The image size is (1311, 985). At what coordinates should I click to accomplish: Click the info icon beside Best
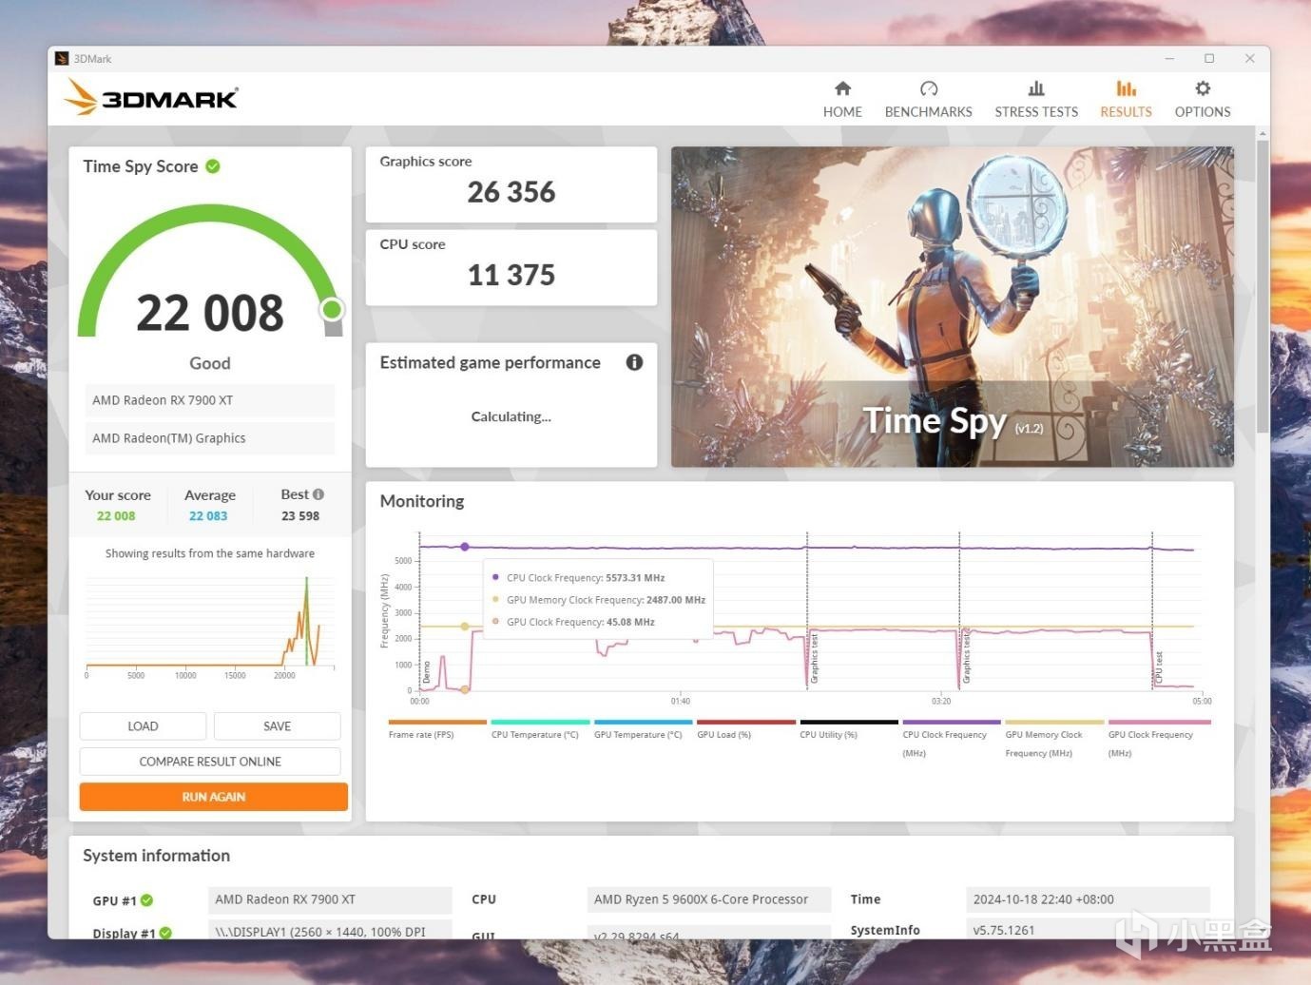(x=318, y=494)
